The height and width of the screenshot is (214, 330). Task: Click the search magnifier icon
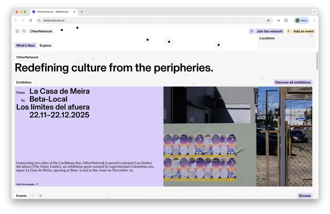pyautogui.click(x=24, y=31)
